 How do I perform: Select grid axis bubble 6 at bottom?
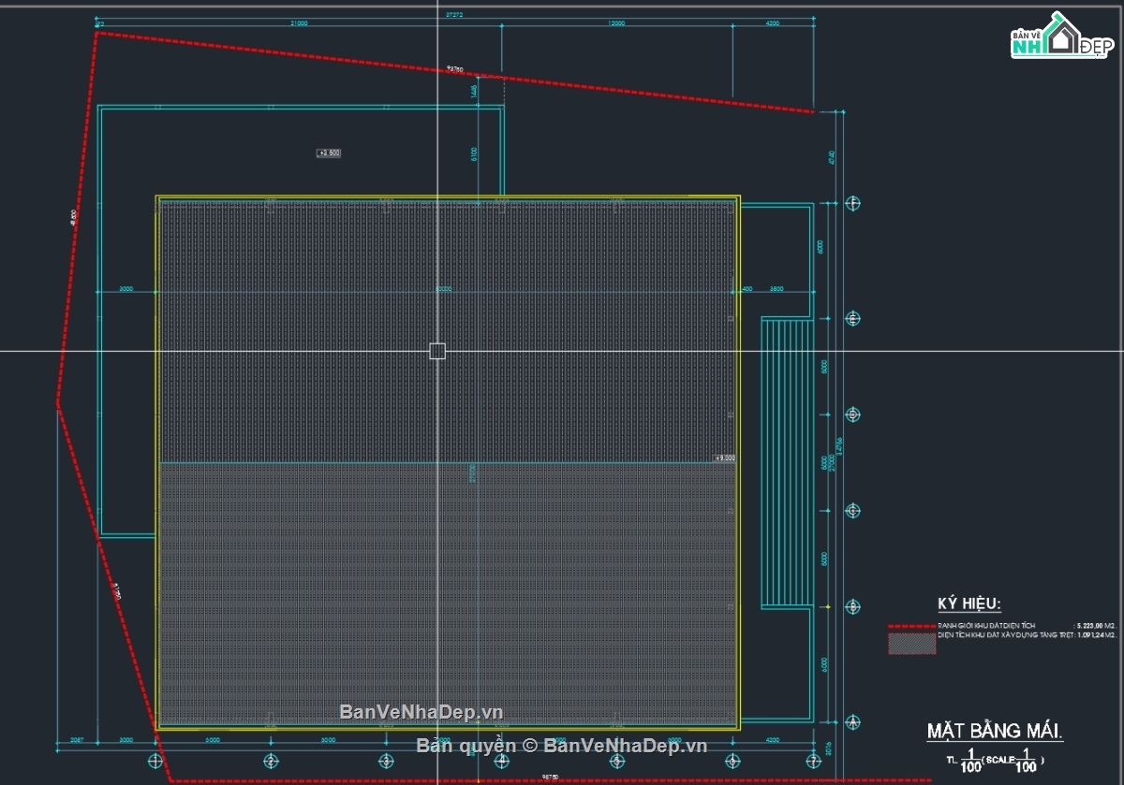point(733,761)
